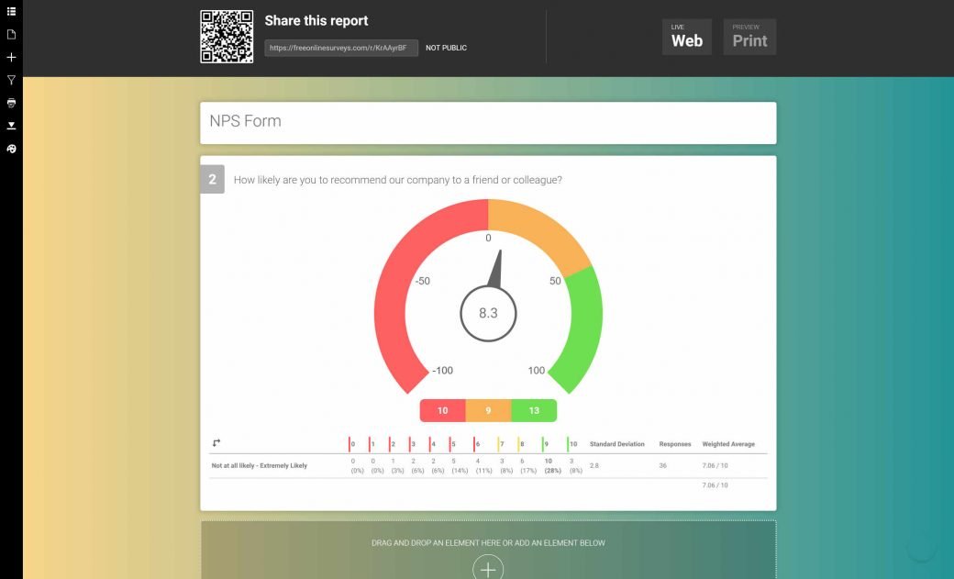The width and height of the screenshot is (954, 579).
Task: Select the new report page icon
Action: point(11,34)
